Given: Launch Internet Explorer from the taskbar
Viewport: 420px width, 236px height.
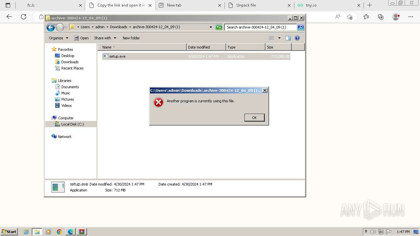Looking at the screenshot, I should coord(26,232).
